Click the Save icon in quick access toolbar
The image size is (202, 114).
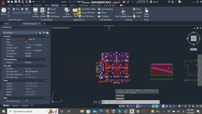tap(16, 2)
